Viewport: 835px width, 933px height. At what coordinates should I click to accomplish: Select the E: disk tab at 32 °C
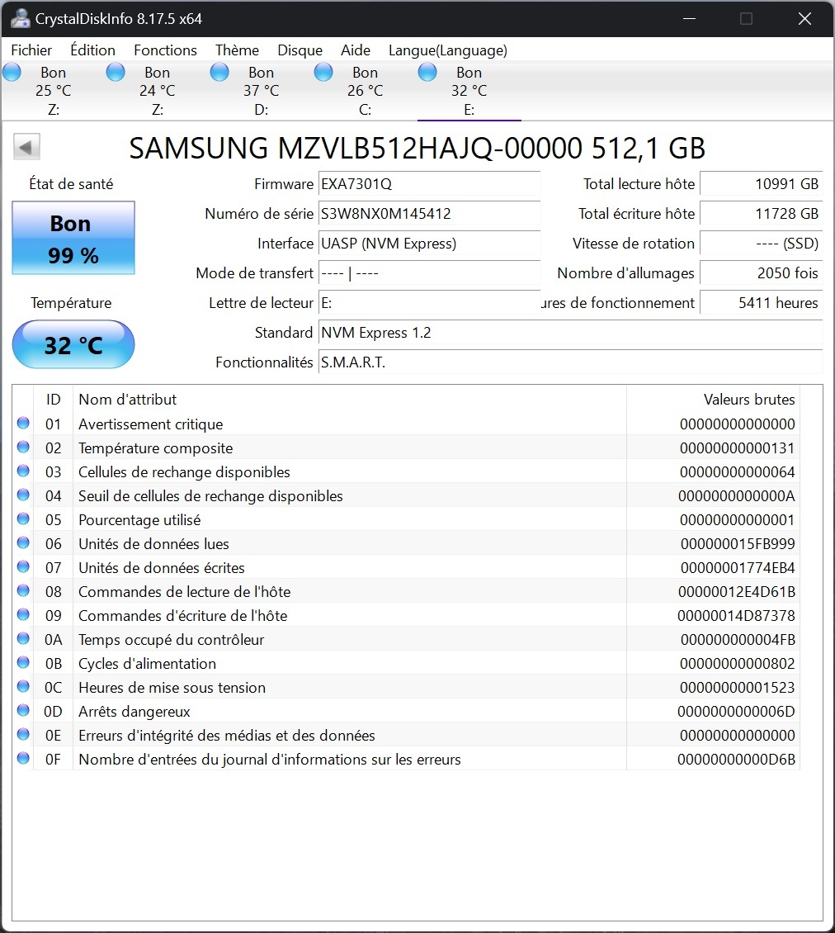469,91
